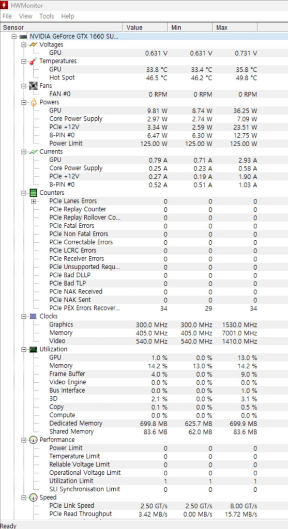Click the NVIDIA GPU card icon

coord(24,37)
